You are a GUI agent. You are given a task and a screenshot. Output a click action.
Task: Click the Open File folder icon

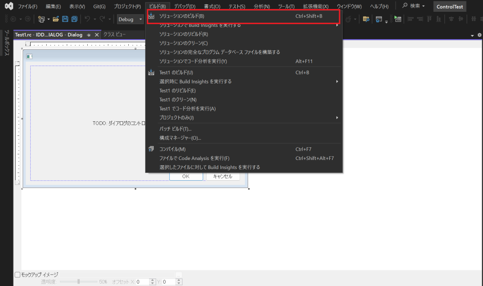56,19
